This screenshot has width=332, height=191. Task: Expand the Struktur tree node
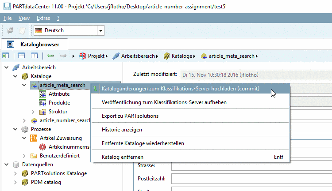(33, 112)
